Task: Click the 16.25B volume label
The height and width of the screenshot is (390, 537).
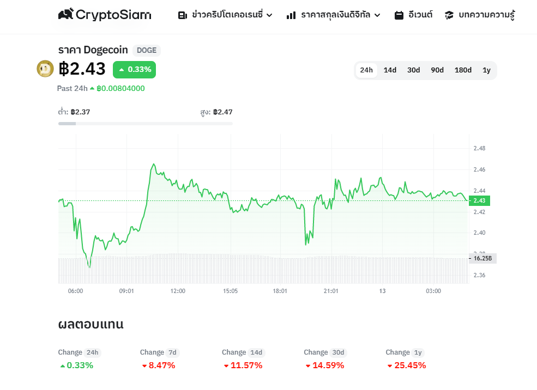Action: [482, 258]
